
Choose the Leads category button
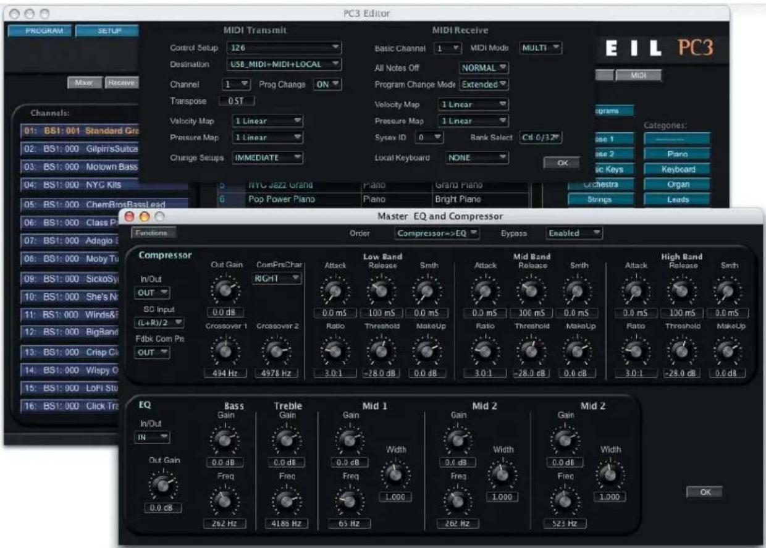click(677, 200)
